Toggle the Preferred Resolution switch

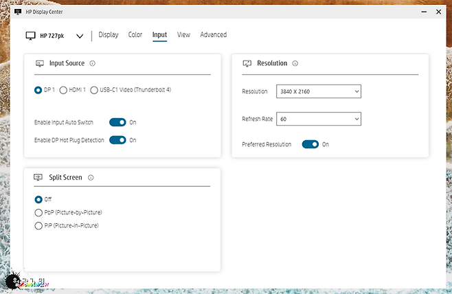tap(310, 144)
